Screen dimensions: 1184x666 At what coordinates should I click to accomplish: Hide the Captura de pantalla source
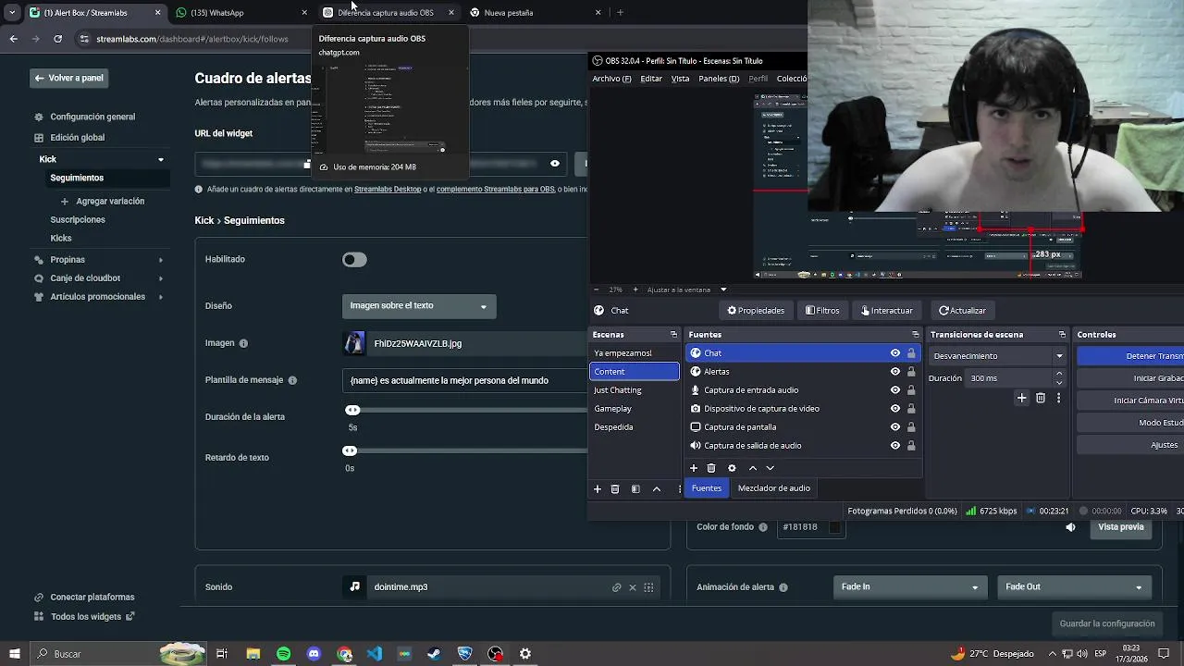(894, 427)
